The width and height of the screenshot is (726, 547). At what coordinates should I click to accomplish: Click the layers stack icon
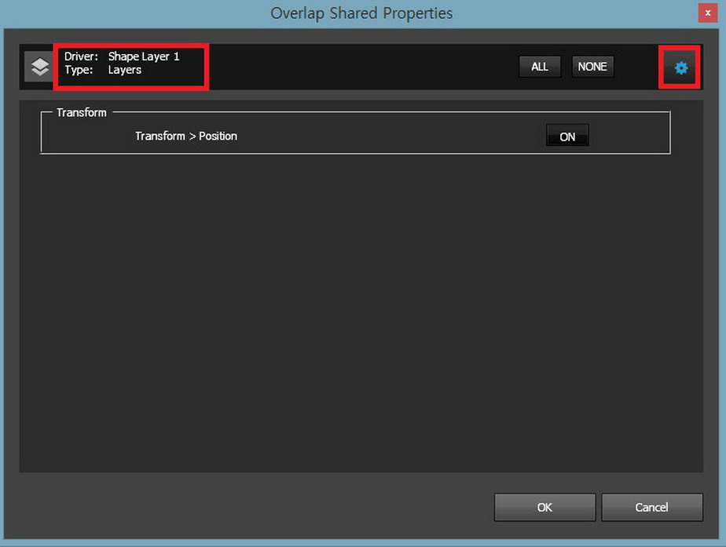[x=40, y=67]
